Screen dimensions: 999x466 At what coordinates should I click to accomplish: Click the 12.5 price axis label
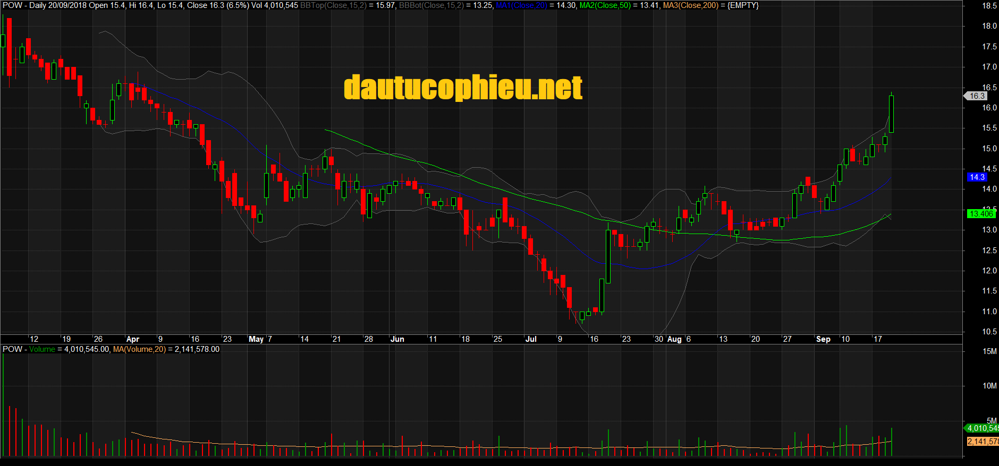(989, 251)
